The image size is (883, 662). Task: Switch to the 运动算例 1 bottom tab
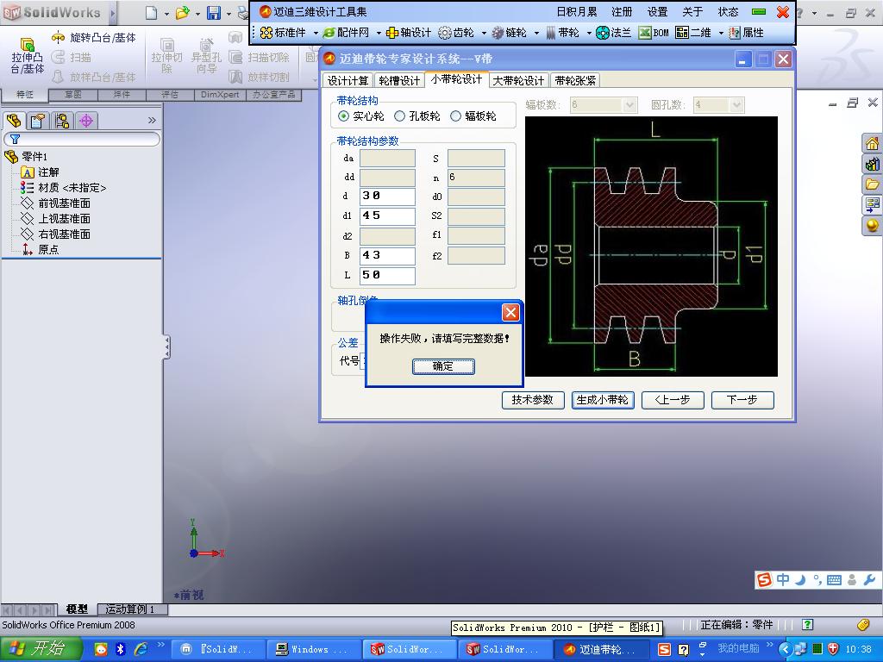(x=132, y=609)
